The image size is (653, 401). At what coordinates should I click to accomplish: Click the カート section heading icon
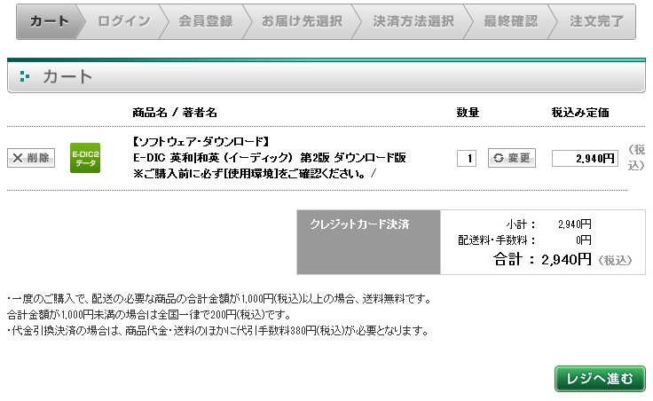click(25, 76)
